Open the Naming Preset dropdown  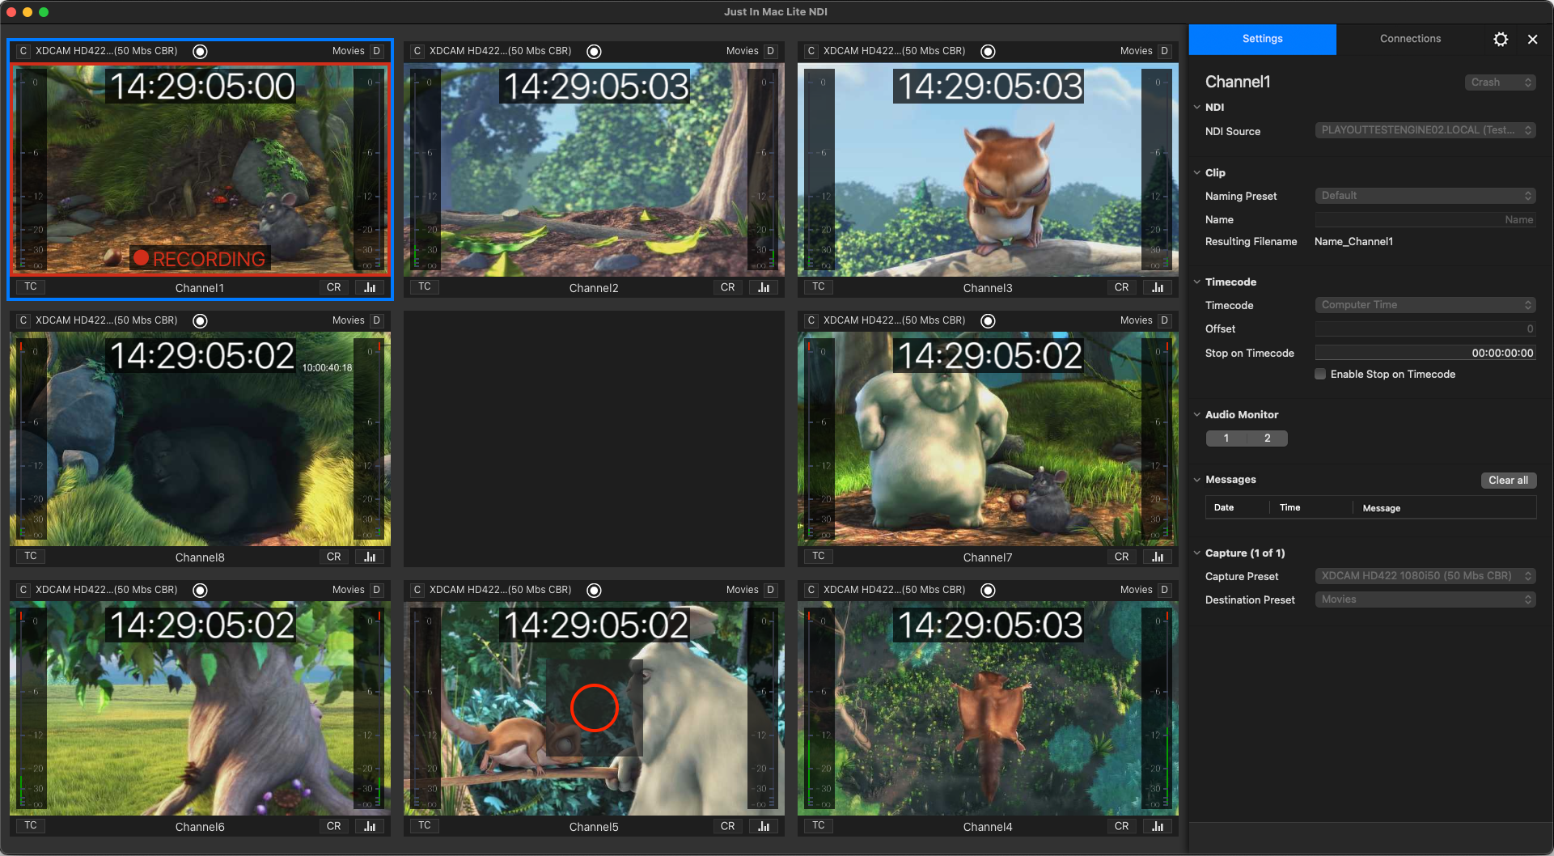point(1425,196)
